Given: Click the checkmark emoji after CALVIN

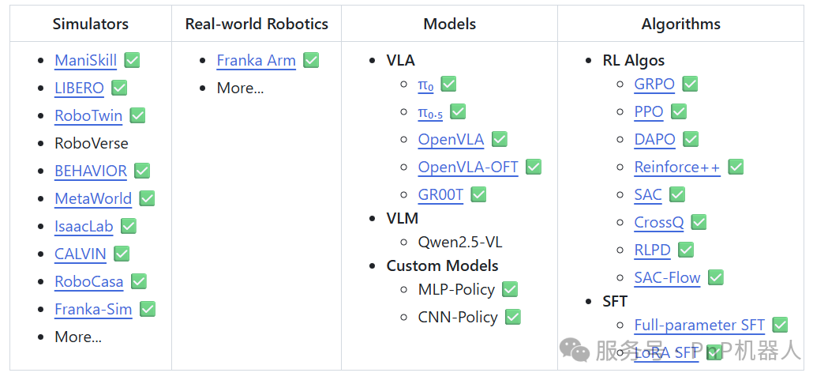Looking at the screenshot, I should pyautogui.click(x=122, y=254).
